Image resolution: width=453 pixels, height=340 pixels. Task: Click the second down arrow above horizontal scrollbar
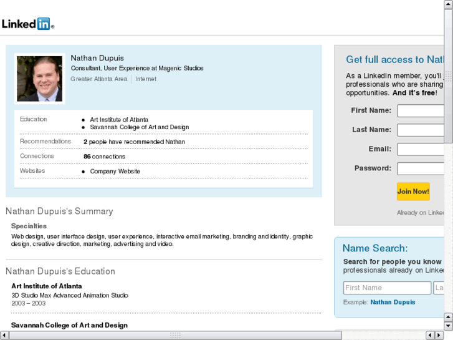pyautogui.click(x=448, y=326)
